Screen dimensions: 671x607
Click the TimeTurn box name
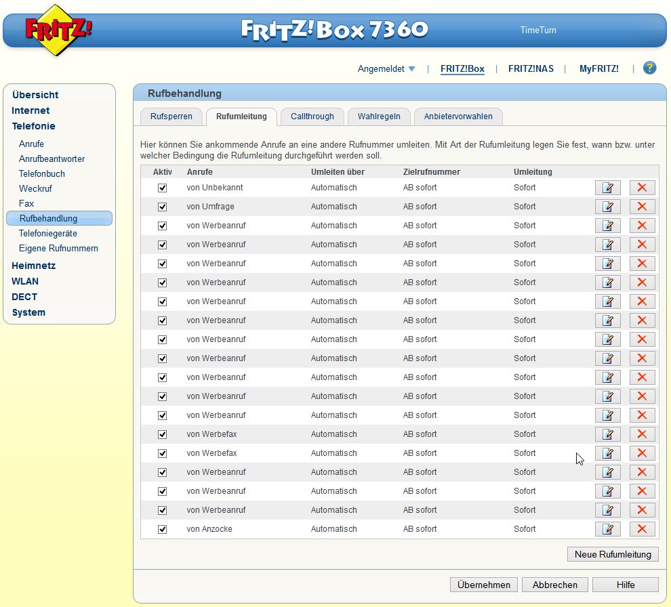(x=538, y=30)
